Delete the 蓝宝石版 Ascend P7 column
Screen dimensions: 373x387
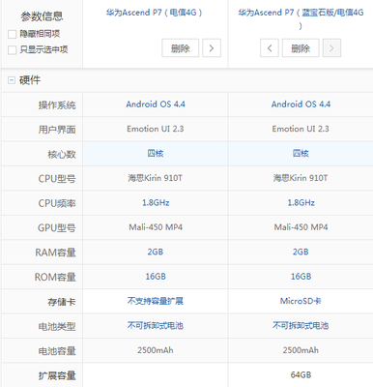(301, 48)
